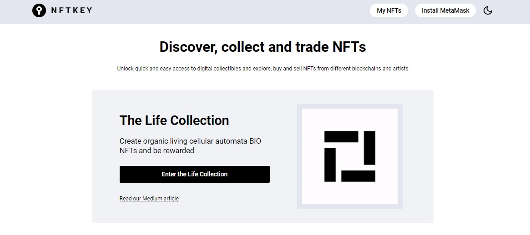Open the Read our Medium article link
530x235 pixels.
pyautogui.click(x=149, y=199)
